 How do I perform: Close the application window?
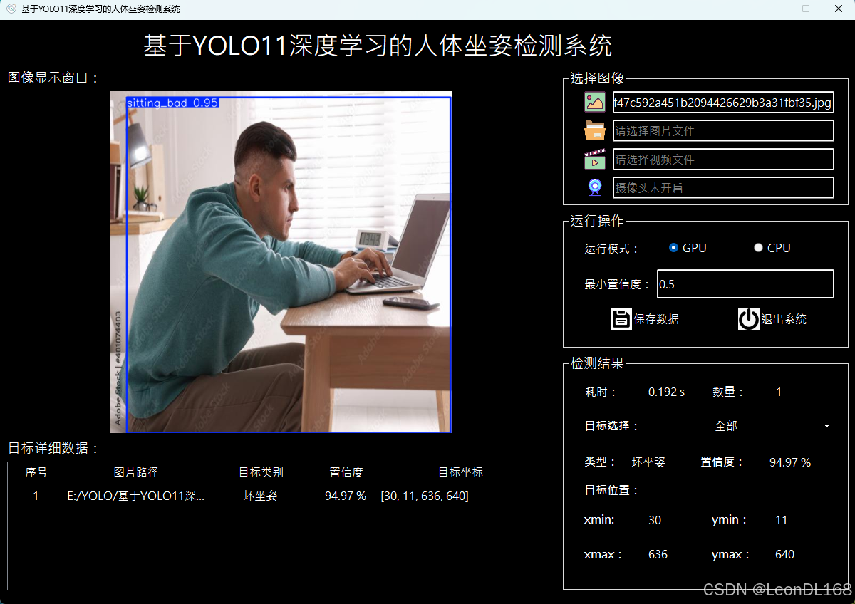pyautogui.click(x=838, y=9)
